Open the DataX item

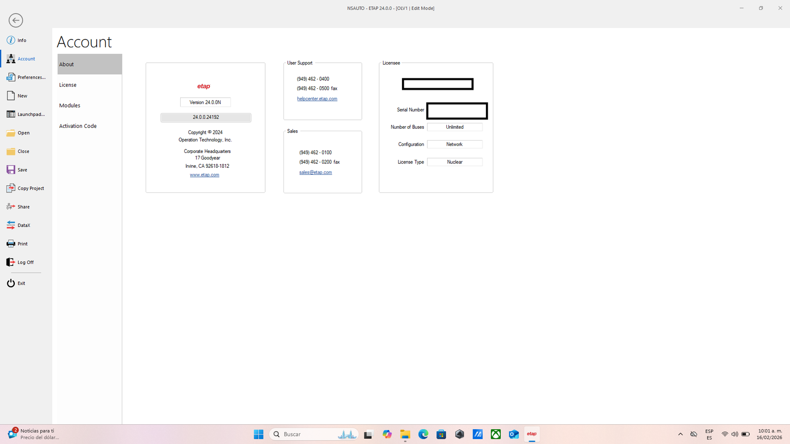click(x=18, y=225)
